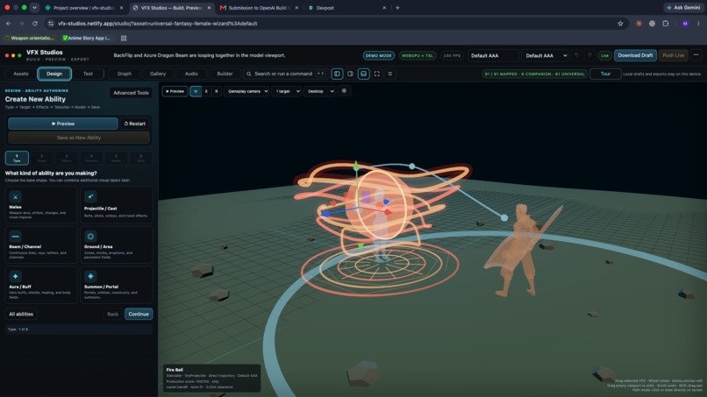Open Chrome three-dot menu
The image size is (707, 397).
698,24
